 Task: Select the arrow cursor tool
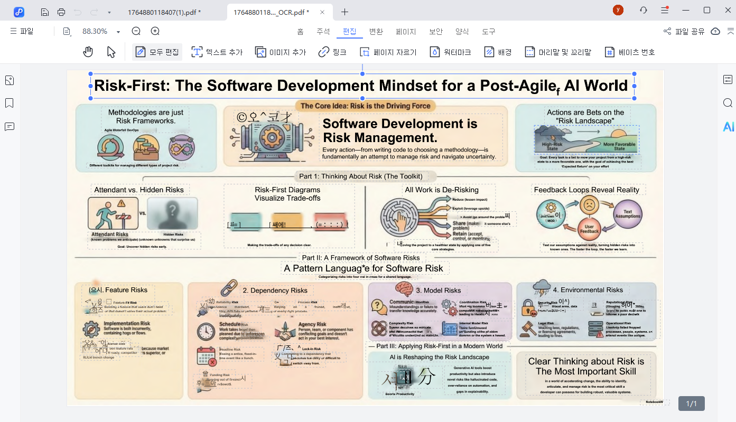tap(111, 52)
